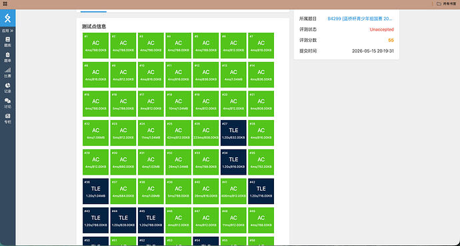Viewport: 460px width, 246px height.
Task: Select test point #48 AC card
Action: click(233, 221)
